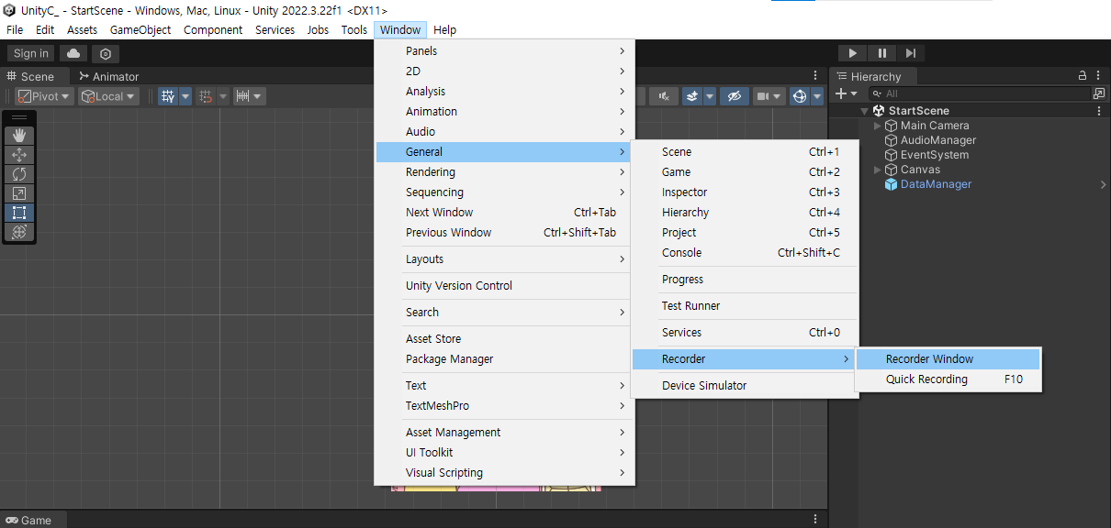Viewport: 1111px width, 528px height.
Task: Click the Main Camera cube icon
Action: (x=891, y=126)
